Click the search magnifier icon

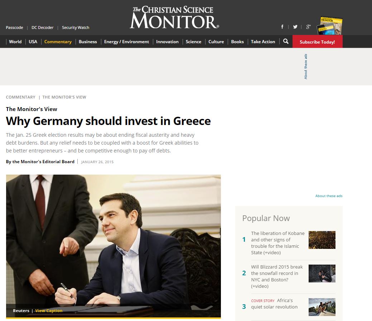(x=286, y=41)
